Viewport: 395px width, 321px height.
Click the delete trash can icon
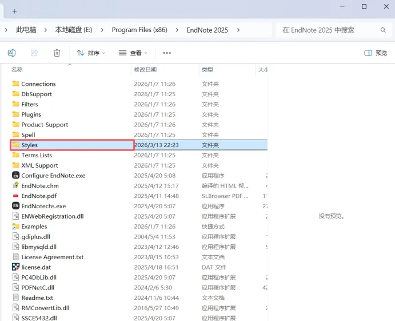click(x=57, y=53)
